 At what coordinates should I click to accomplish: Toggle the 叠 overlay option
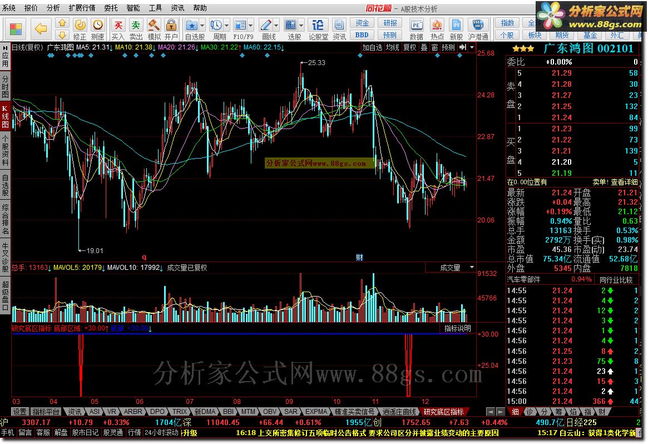[x=424, y=47]
